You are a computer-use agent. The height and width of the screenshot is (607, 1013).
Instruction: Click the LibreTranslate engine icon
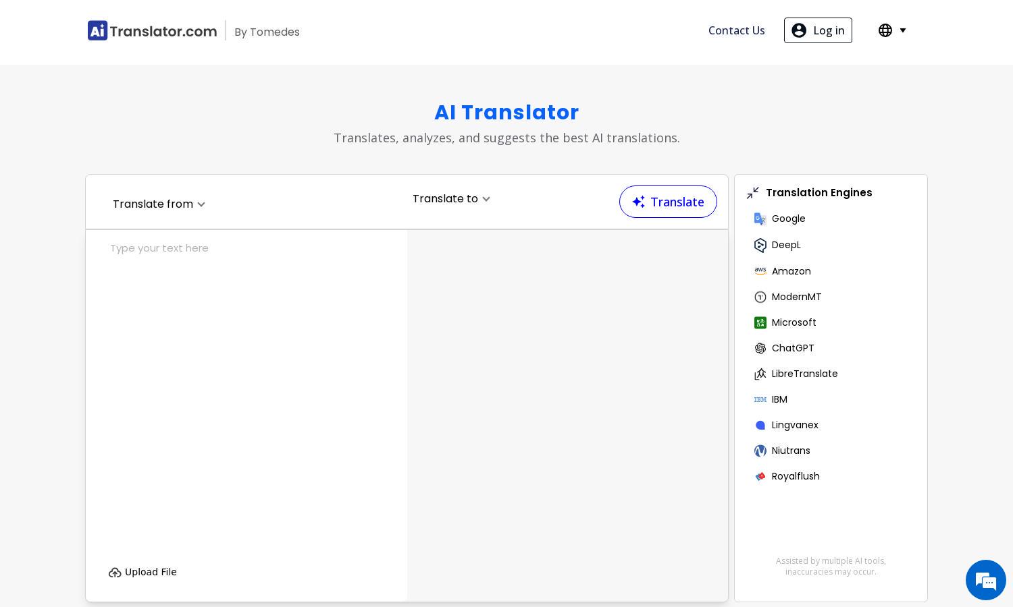[x=760, y=374]
